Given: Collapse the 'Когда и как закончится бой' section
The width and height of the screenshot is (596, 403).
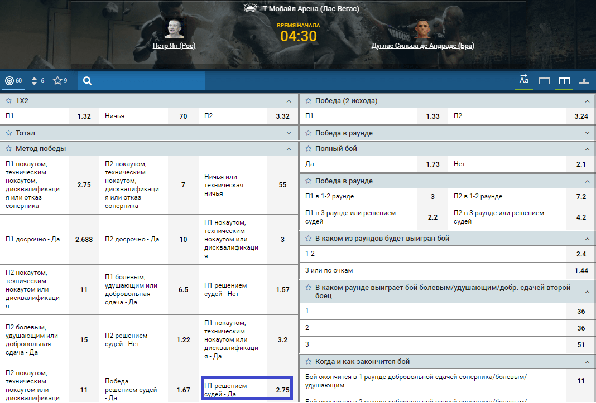Looking at the screenshot, I should click(587, 362).
